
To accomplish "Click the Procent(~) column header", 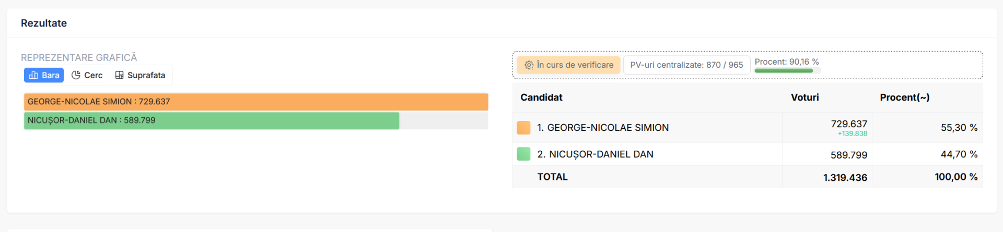I will tap(904, 97).
